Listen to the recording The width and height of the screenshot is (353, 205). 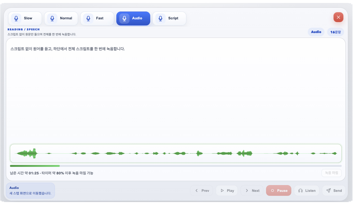(307, 191)
